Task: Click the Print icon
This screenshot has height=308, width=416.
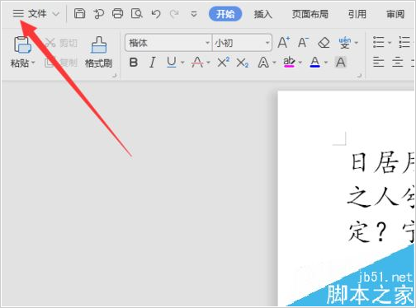Action: 117,13
